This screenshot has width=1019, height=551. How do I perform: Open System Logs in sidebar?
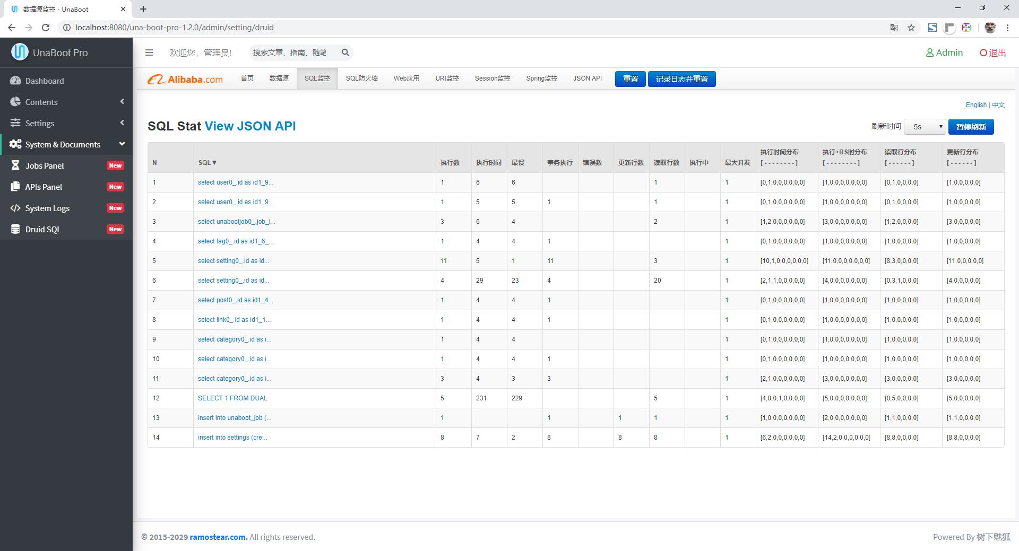click(x=47, y=208)
